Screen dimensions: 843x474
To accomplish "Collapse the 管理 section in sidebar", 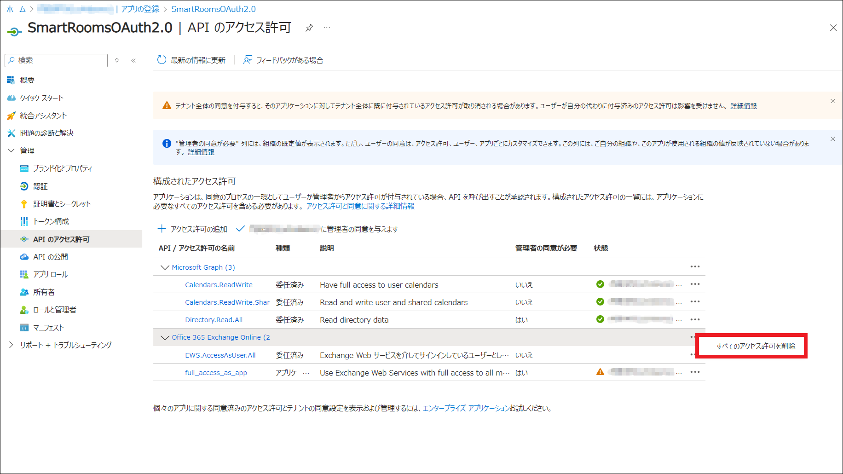I will pos(12,151).
